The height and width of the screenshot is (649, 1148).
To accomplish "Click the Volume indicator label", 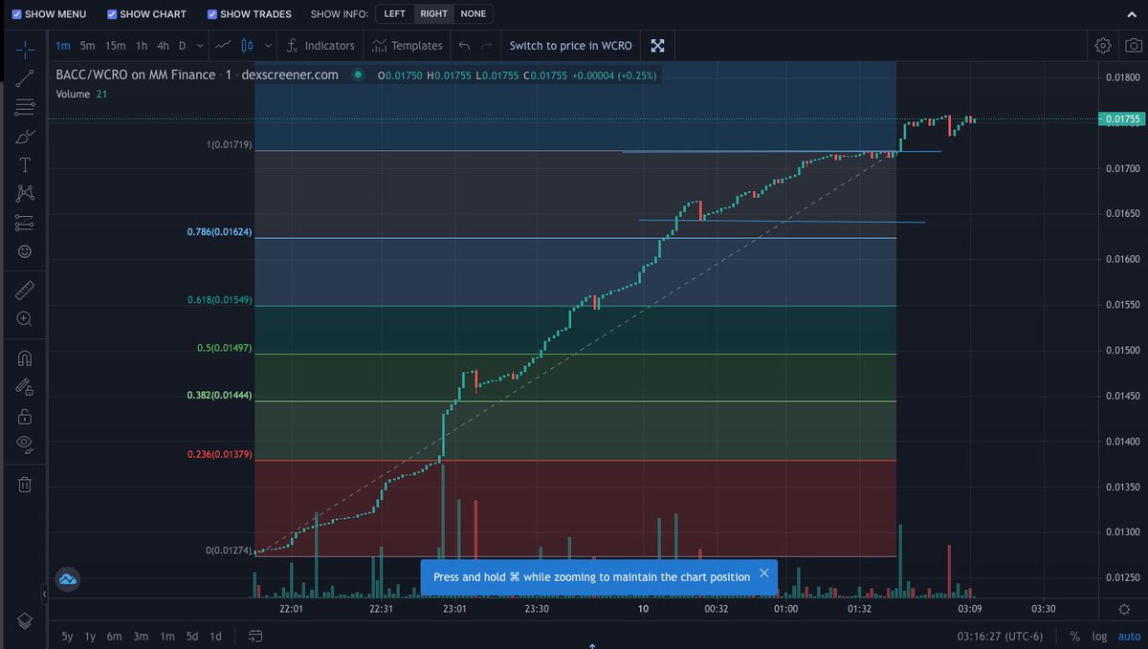I will coord(73,94).
